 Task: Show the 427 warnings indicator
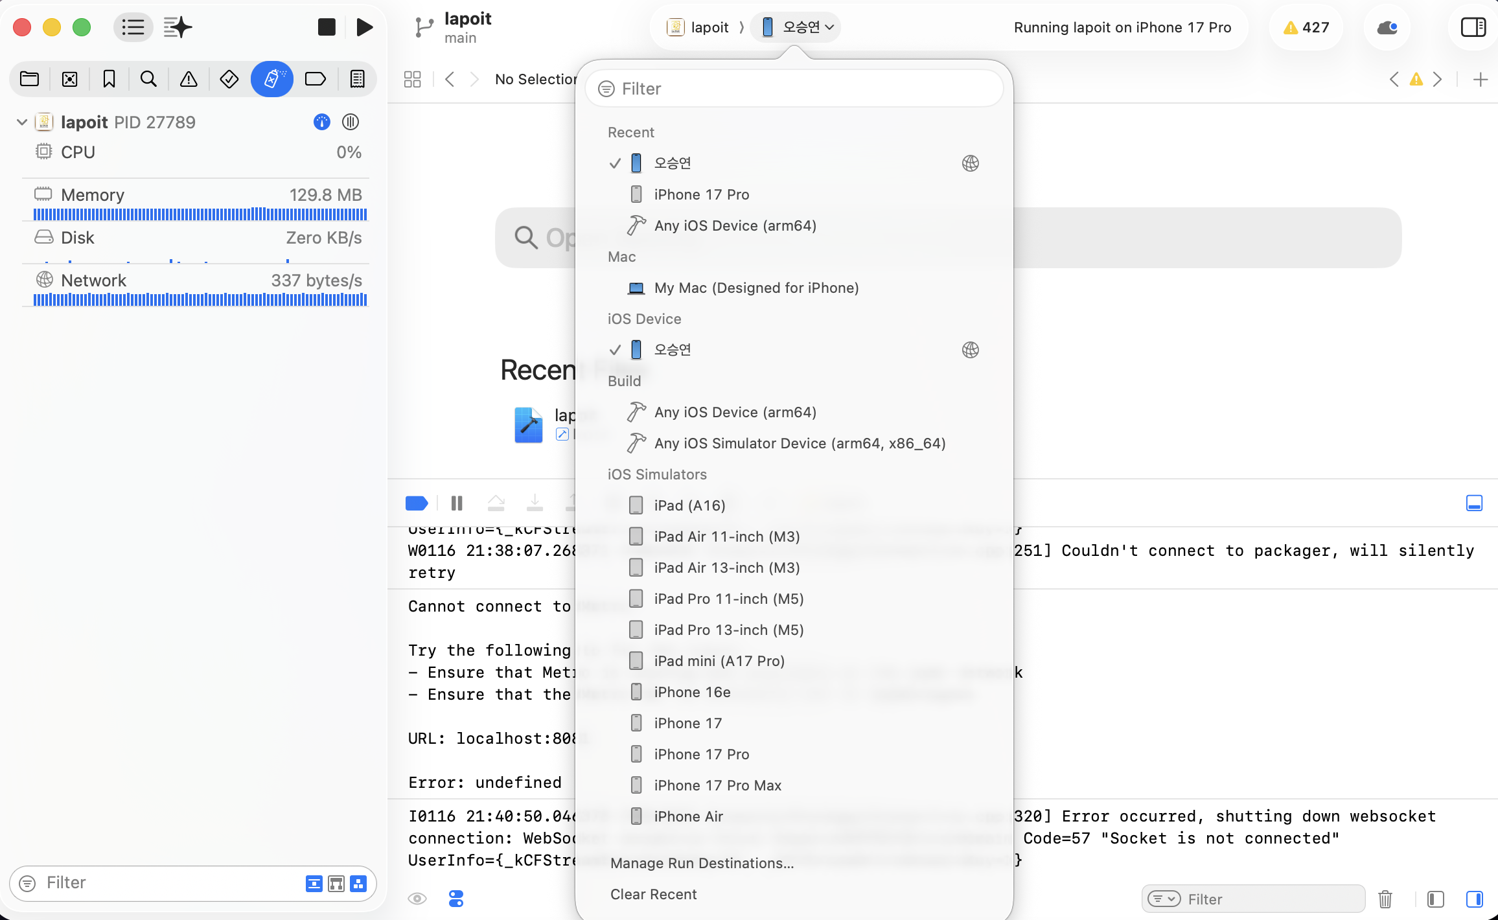(1306, 27)
